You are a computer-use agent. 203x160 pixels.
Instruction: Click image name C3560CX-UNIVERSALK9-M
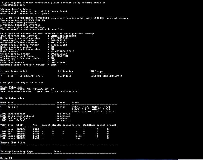(x=106, y=76)
